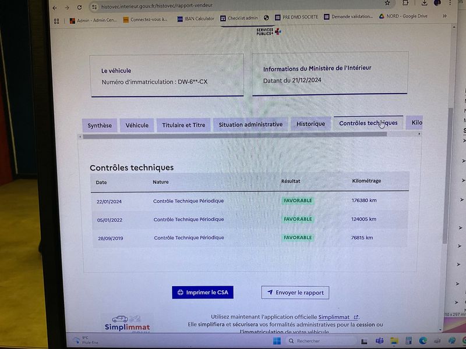This screenshot has width=466, height=349.
Task: Click the Kilométrage column header
Action: [366, 180]
